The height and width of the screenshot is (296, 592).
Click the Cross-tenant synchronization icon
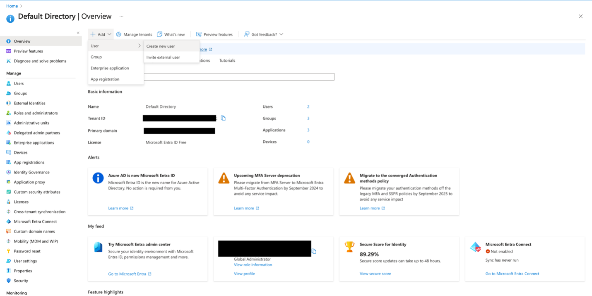(x=9, y=212)
